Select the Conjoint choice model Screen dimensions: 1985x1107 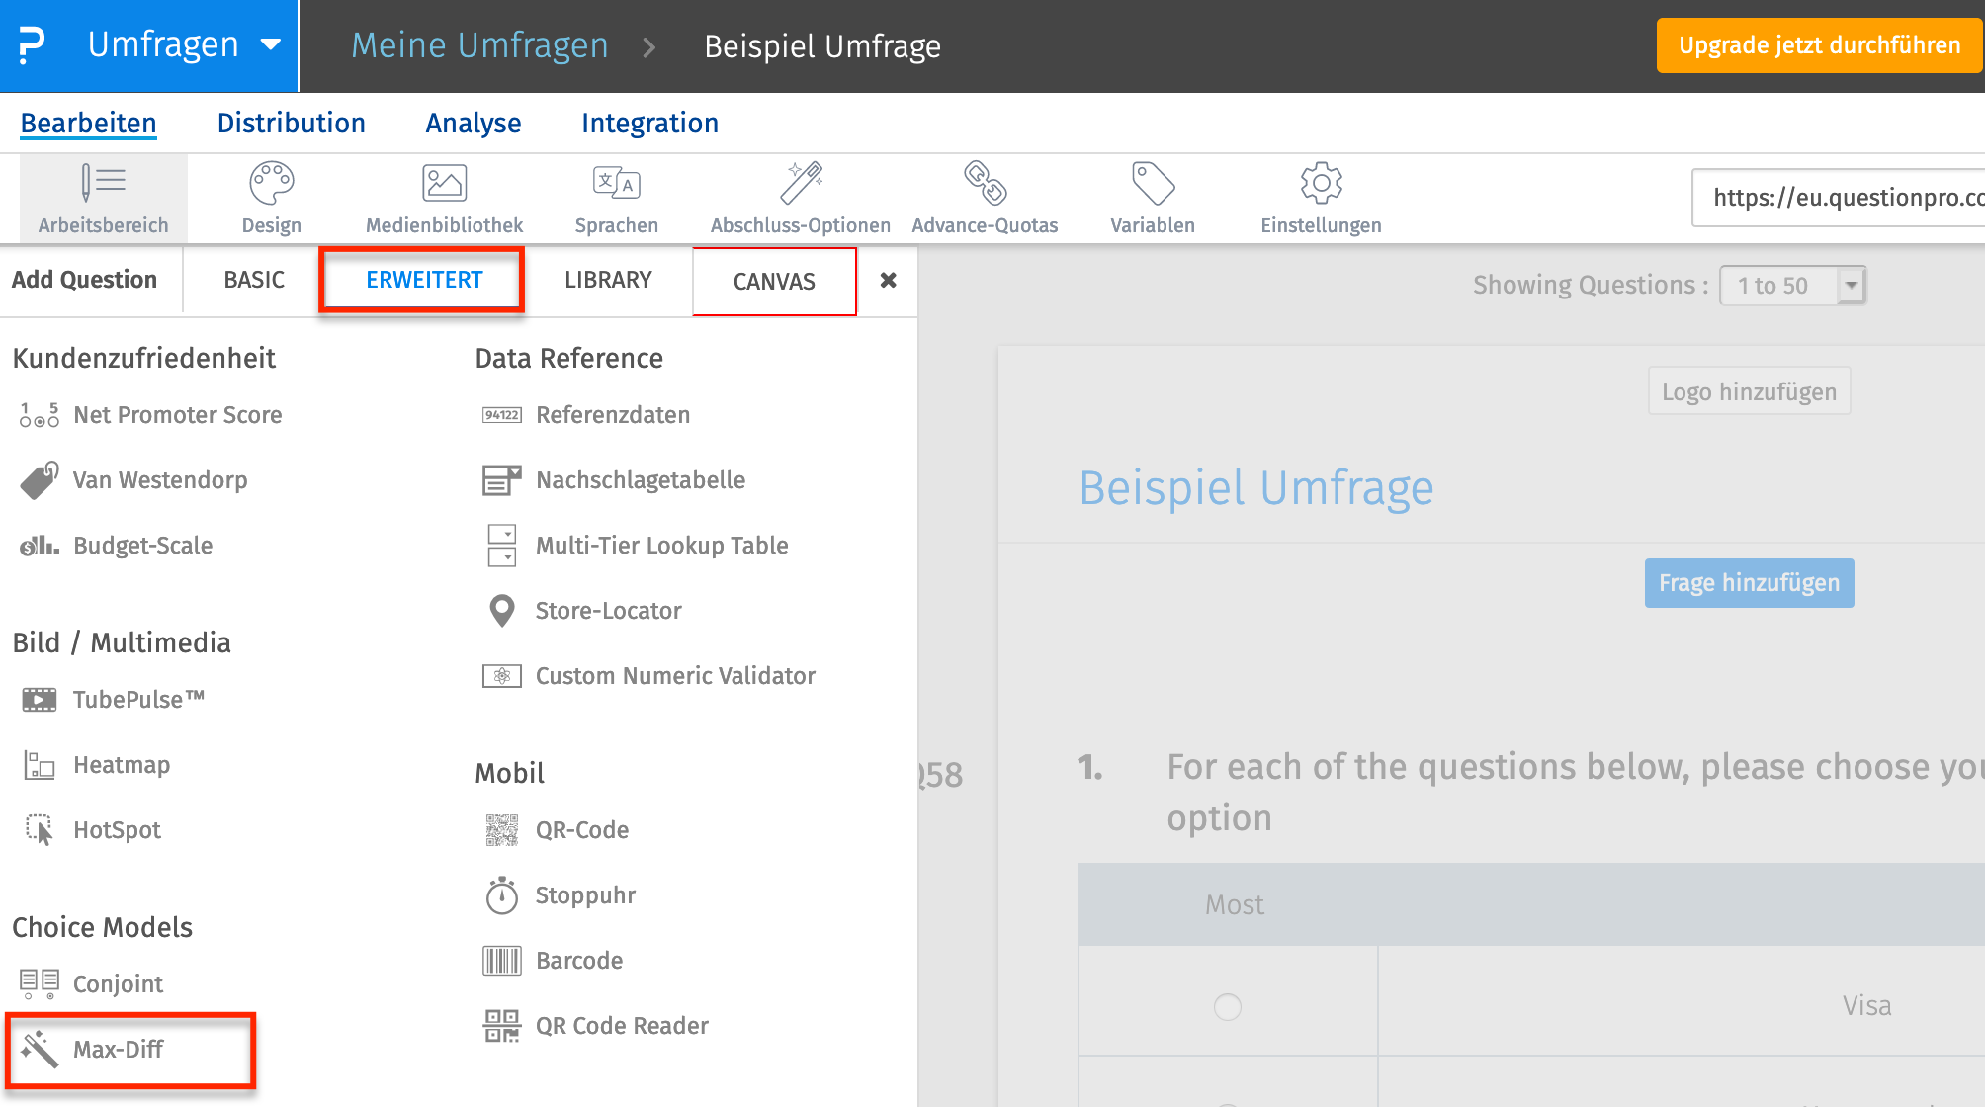[x=118, y=983]
